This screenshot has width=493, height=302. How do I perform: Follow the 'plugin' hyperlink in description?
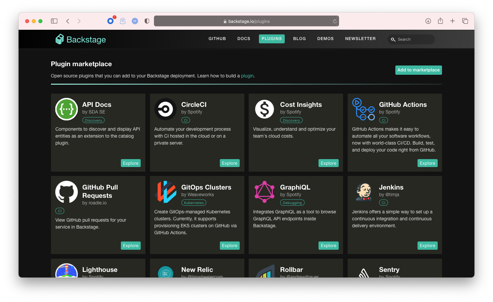(247, 76)
